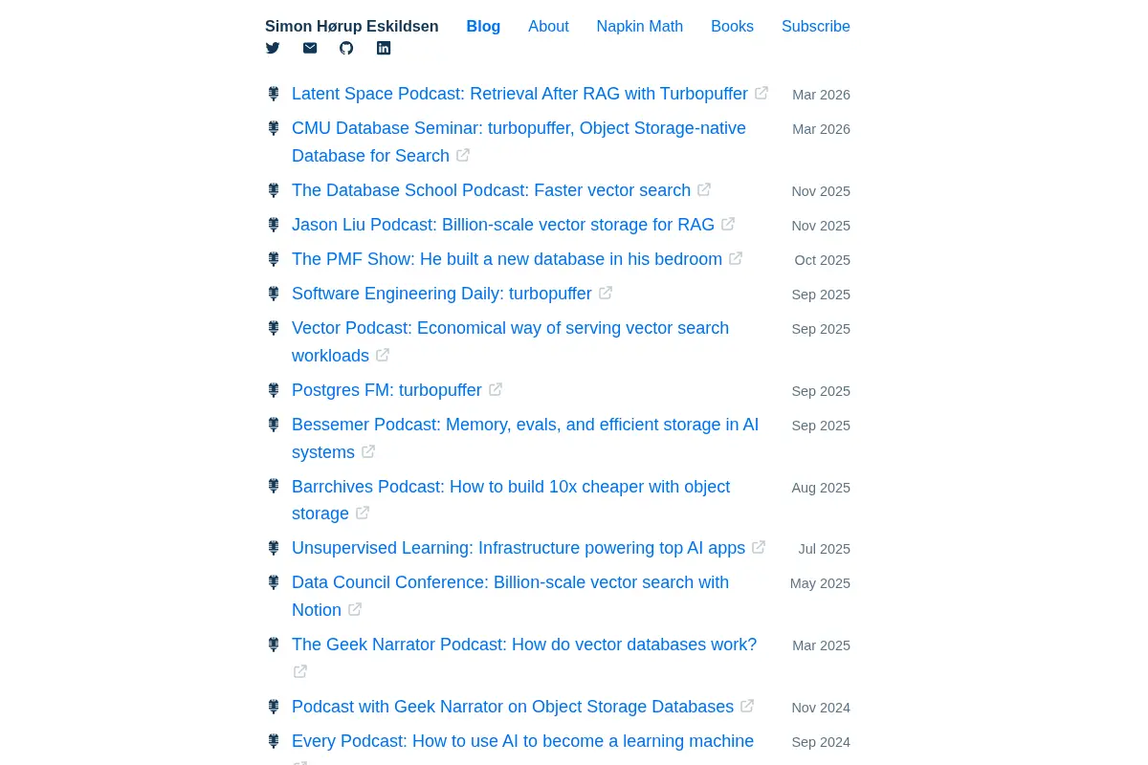1148x765 pixels.
Task: Click the Oct 2025 date
Action: click(x=823, y=260)
